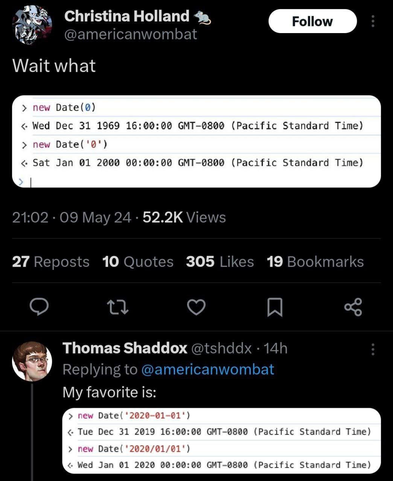Open the three-dot menu beside Follow
This screenshot has width=393, height=481.
click(373, 21)
